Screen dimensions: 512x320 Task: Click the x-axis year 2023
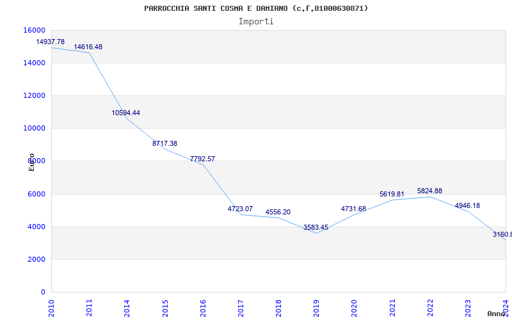click(x=468, y=308)
